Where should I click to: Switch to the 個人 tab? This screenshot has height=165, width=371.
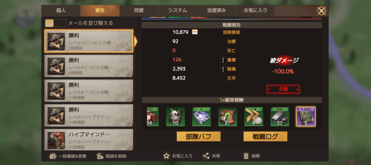click(61, 11)
